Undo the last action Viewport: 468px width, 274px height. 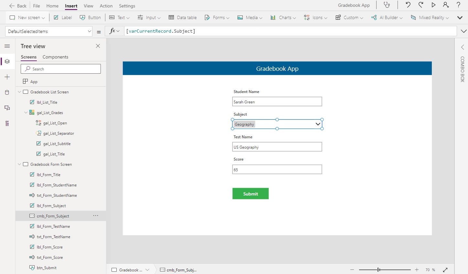[x=408, y=5]
